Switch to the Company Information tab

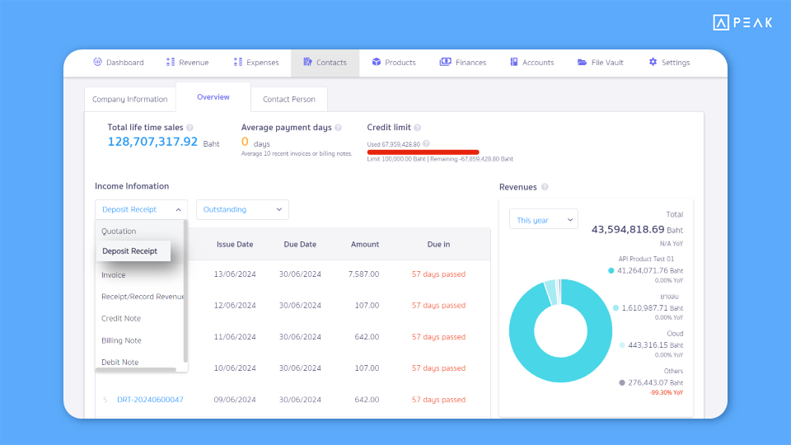(129, 99)
